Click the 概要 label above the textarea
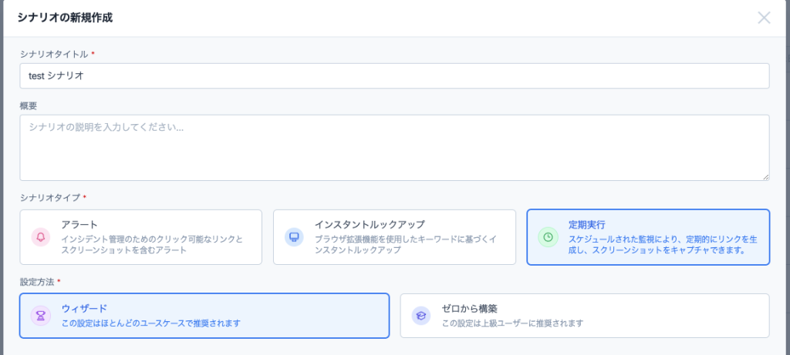This screenshot has width=790, height=355. click(x=29, y=105)
